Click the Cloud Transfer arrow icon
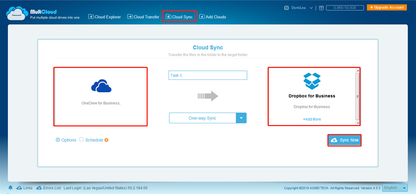This screenshot has width=416, height=194. coord(130,17)
